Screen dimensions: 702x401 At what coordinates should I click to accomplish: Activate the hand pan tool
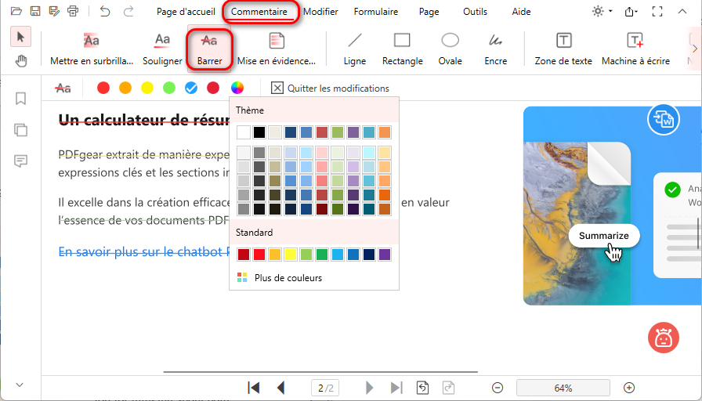20,61
